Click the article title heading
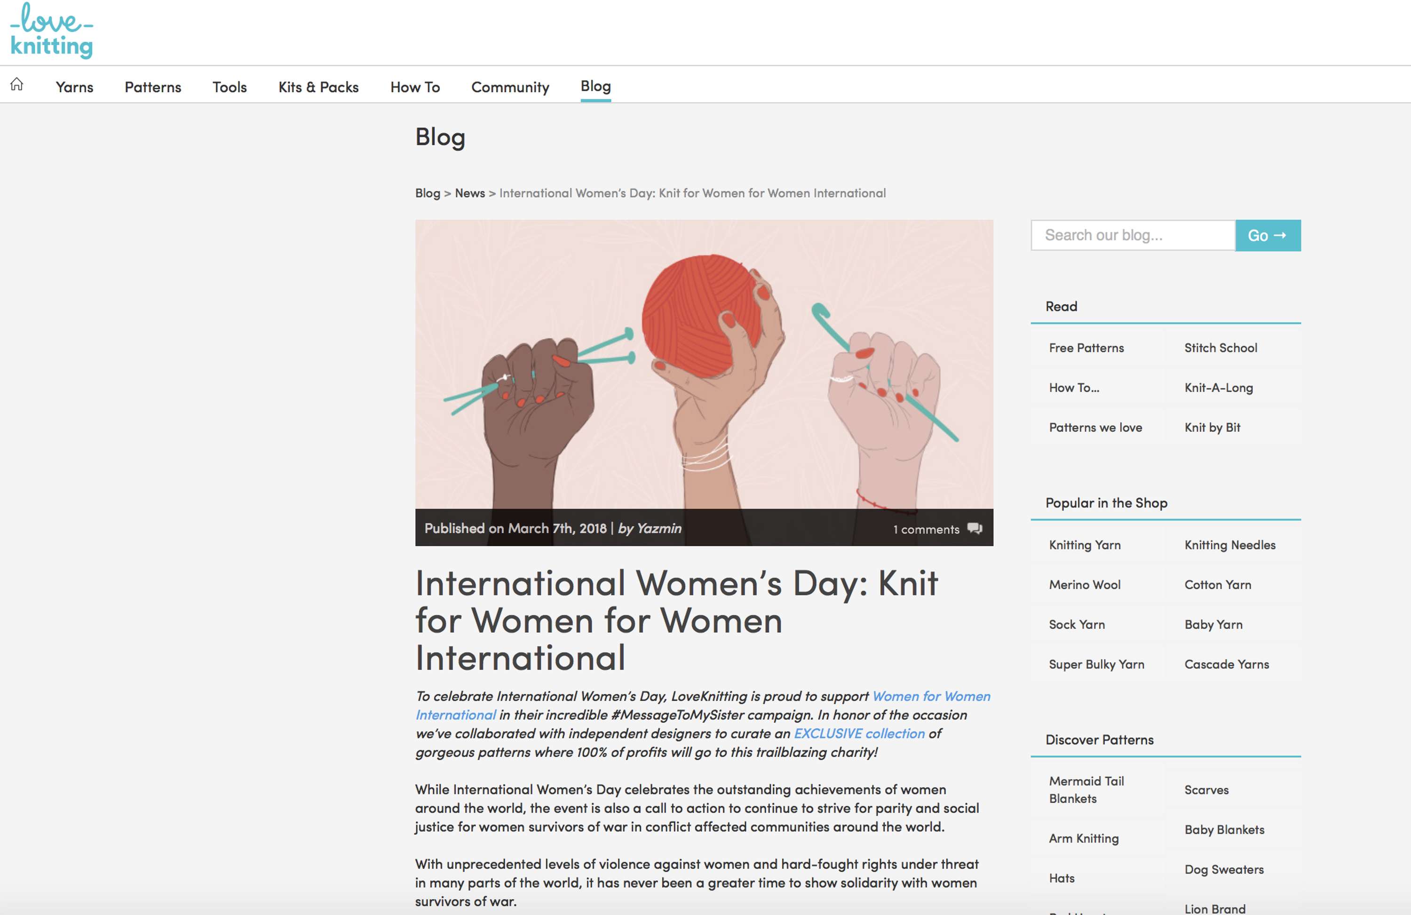The image size is (1411, 915). [676, 621]
